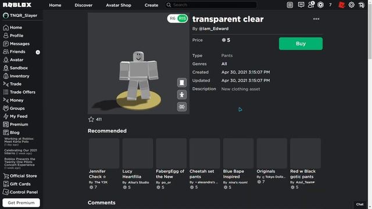Open the Create tab in top navigation
The width and height of the screenshot is (372, 209).
point(151,5)
